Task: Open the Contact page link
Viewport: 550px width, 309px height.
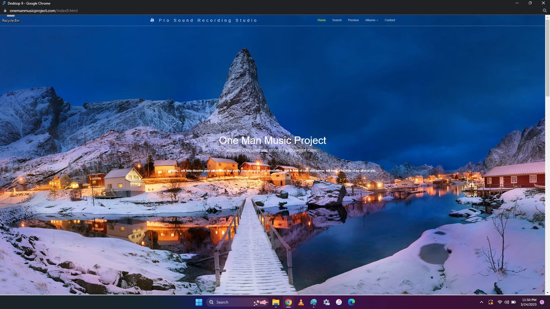Action: pyautogui.click(x=390, y=20)
